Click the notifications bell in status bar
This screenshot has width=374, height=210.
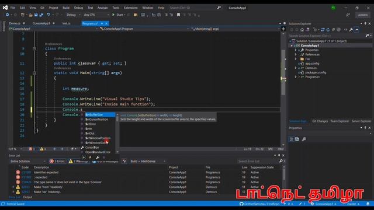(x=368, y=204)
